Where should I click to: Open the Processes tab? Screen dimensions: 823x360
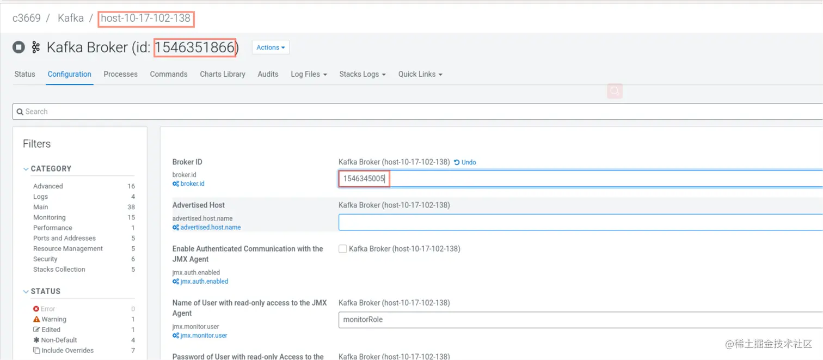121,74
